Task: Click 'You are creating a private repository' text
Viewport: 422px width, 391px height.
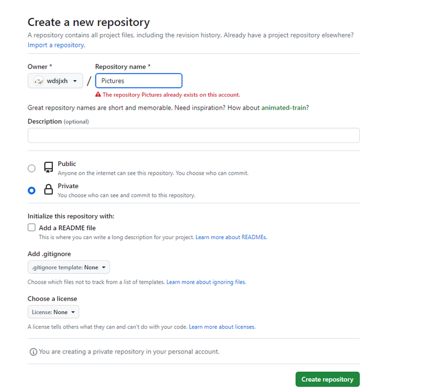Action: pos(129,352)
